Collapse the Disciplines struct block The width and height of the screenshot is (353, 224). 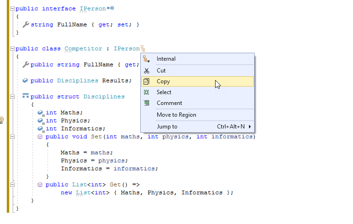[12, 96]
